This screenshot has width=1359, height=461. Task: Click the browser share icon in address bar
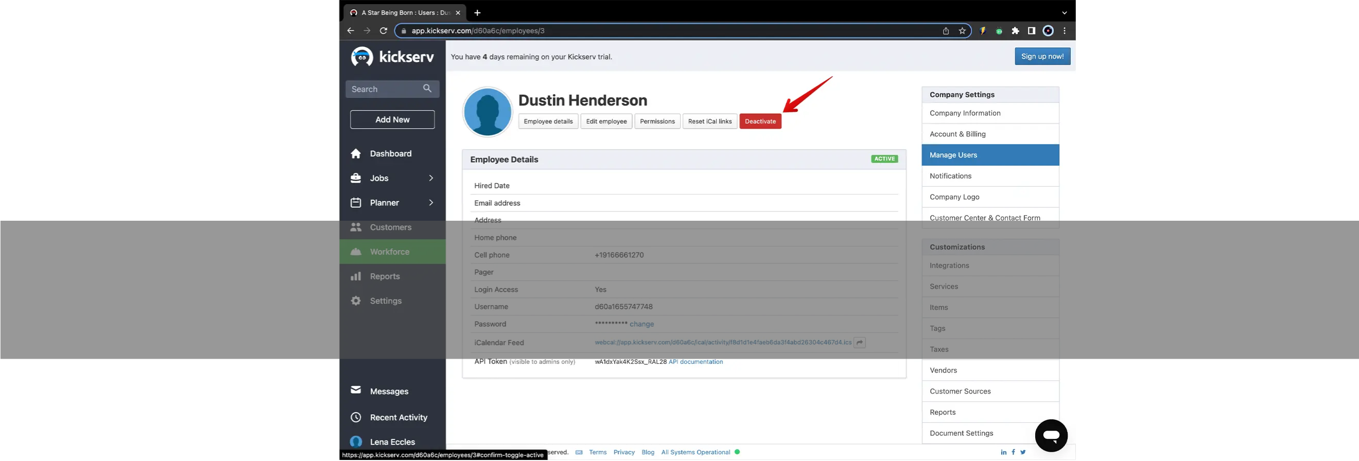pos(946,30)
